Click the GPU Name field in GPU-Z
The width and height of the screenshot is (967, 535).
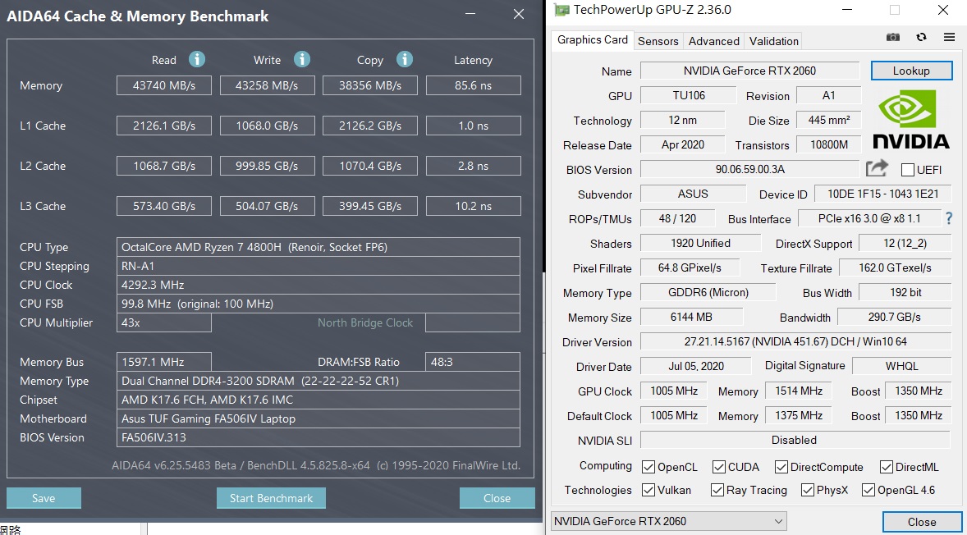click(x=749, y=71)
